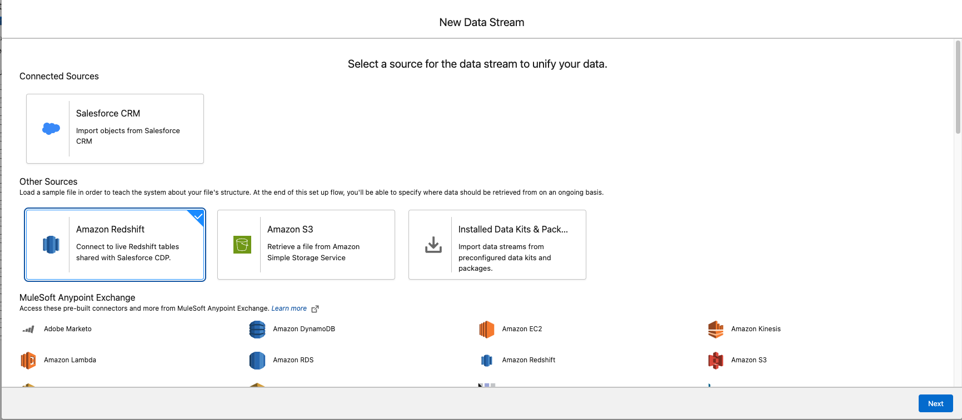This screenshot has height=420, width=962.
Task: Click the Amazon Redshift card title
Action: (x=110, y=229)
